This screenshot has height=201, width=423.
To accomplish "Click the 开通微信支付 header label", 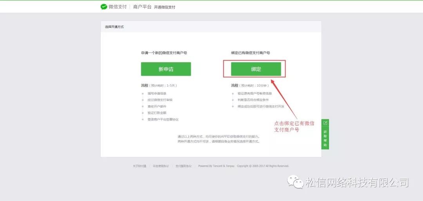I will click(x=164, y=7).
